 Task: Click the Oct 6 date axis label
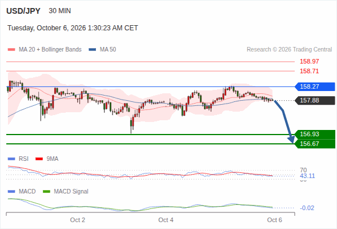[x=275, y=220]
